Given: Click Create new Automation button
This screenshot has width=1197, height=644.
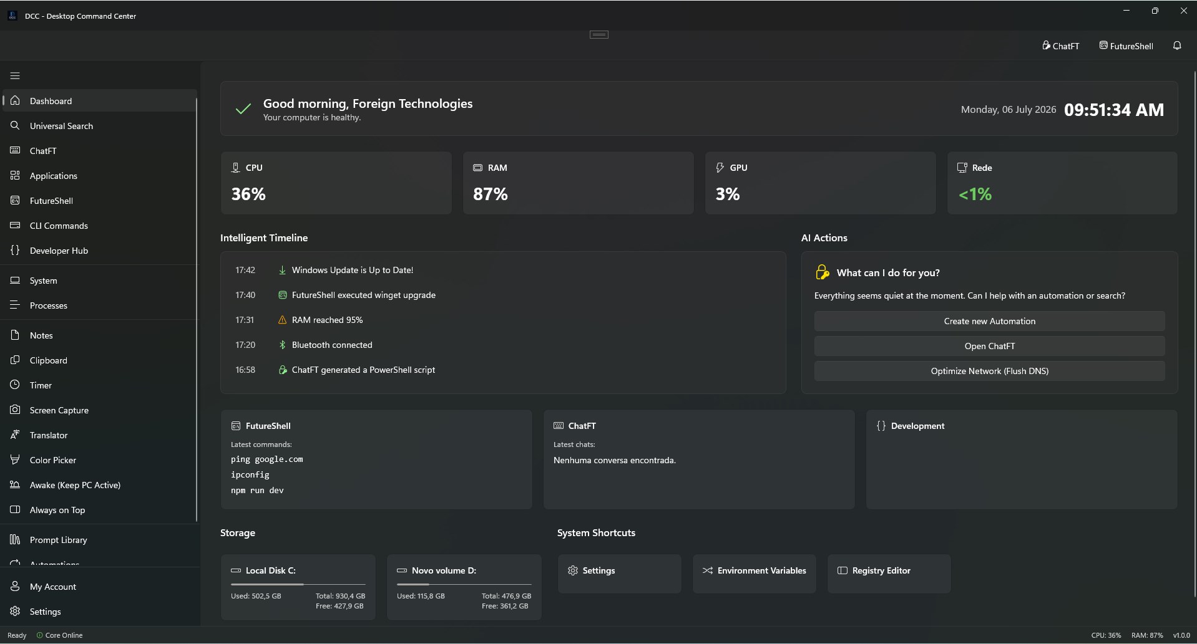Looking at the screenshot, I should point(989,321).
